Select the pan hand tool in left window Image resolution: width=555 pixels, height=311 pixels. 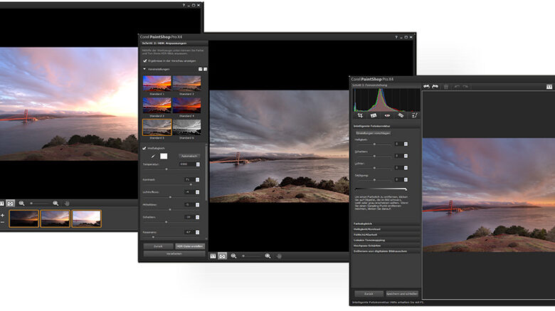[67, 203]
